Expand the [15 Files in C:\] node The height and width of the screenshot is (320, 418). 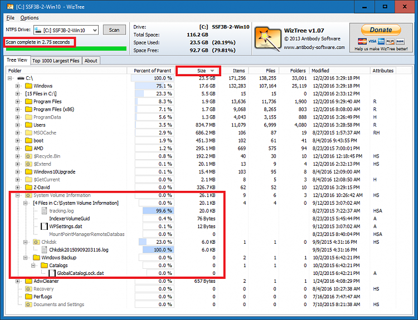[x=18, y=93]
